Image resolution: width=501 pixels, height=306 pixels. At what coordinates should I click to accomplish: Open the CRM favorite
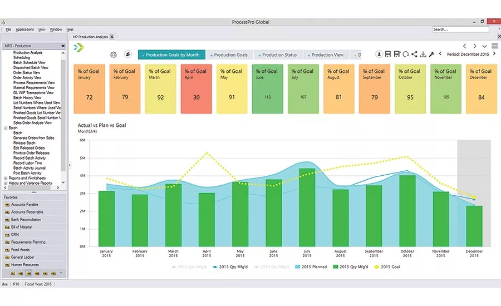pyautogui.click(x=34, y=234)
